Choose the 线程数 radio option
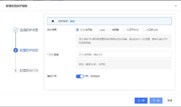This screenshot has width=181, height=107. pyautogui.click(x=109, y=30)
